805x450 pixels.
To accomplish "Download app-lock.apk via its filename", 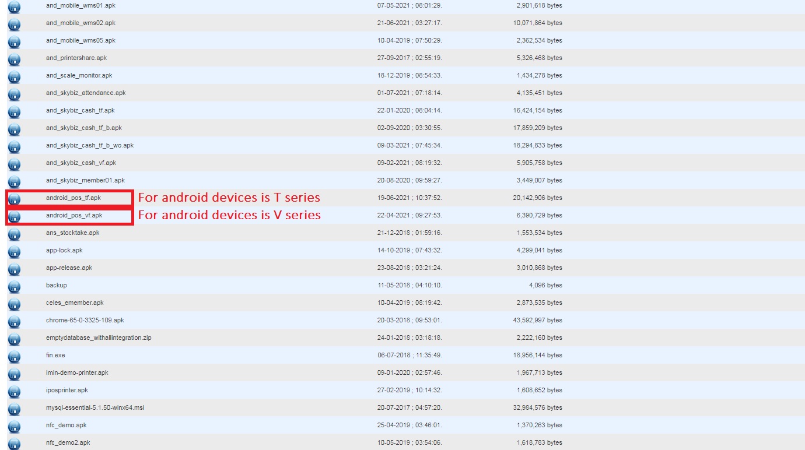I will [x=64, y=250].
